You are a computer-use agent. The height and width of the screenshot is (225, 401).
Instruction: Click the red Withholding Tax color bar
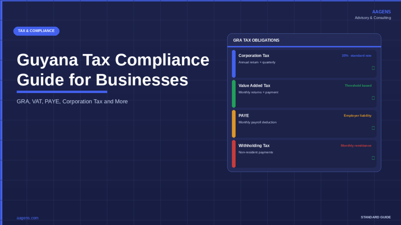click(234, 154)
